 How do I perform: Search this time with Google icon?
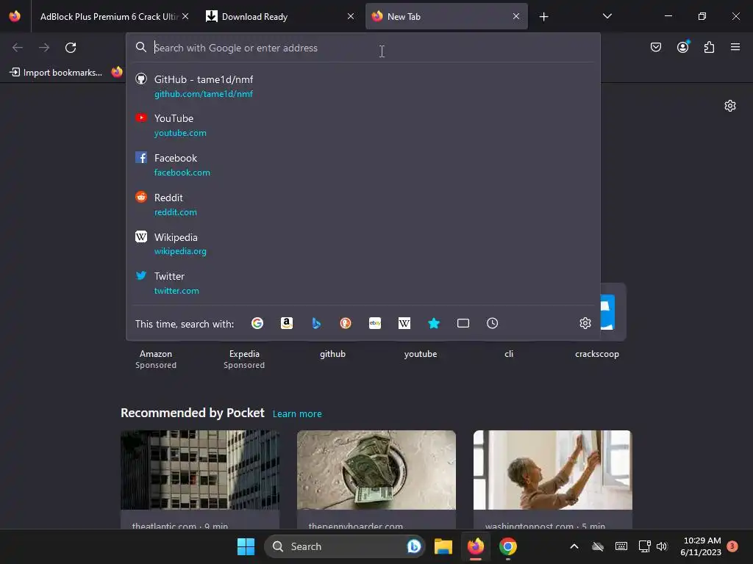pos(257,323)
